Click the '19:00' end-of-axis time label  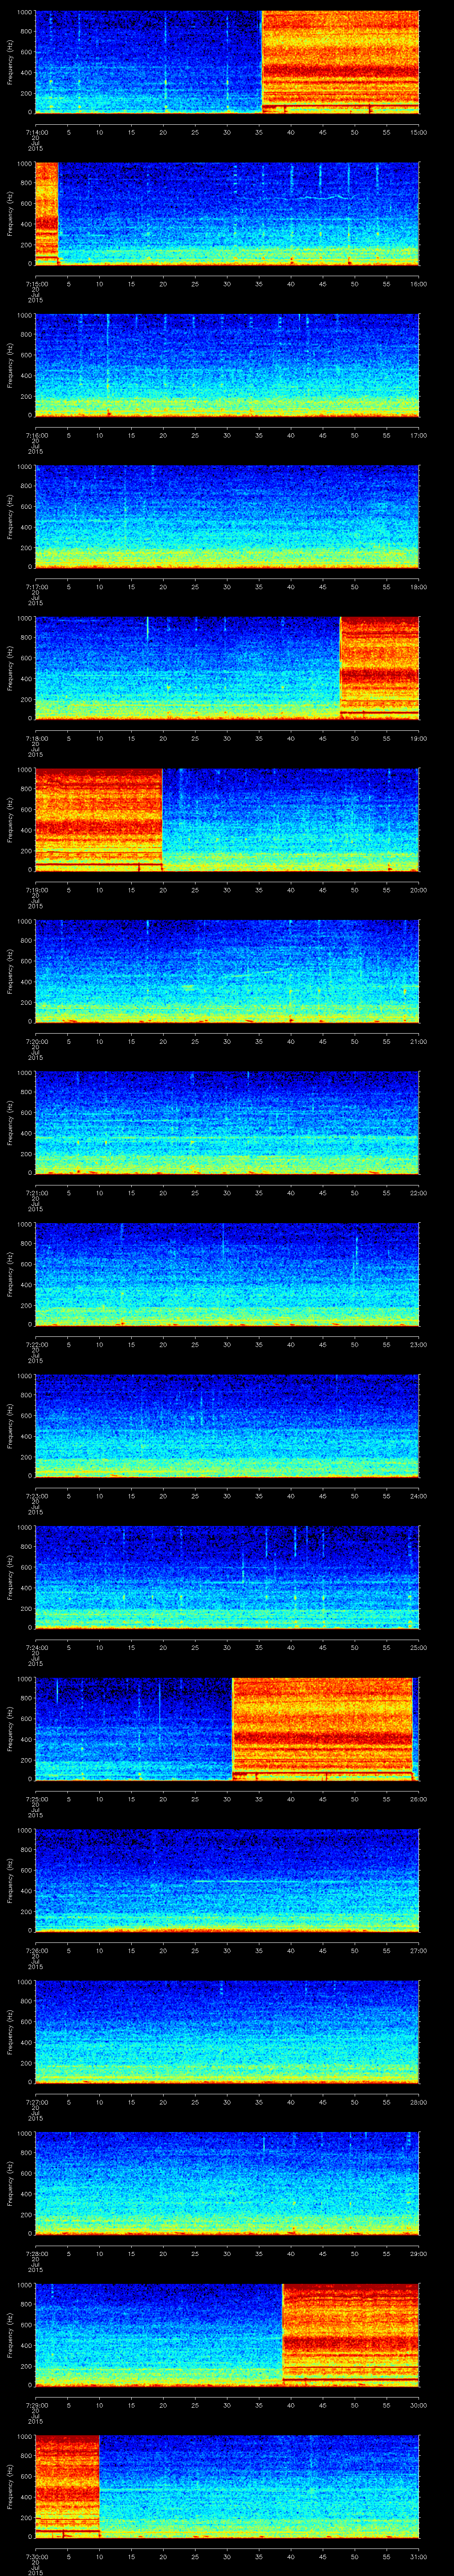(x=418, y=738)
